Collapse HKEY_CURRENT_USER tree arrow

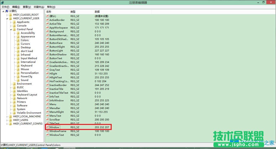click(7, 18)
